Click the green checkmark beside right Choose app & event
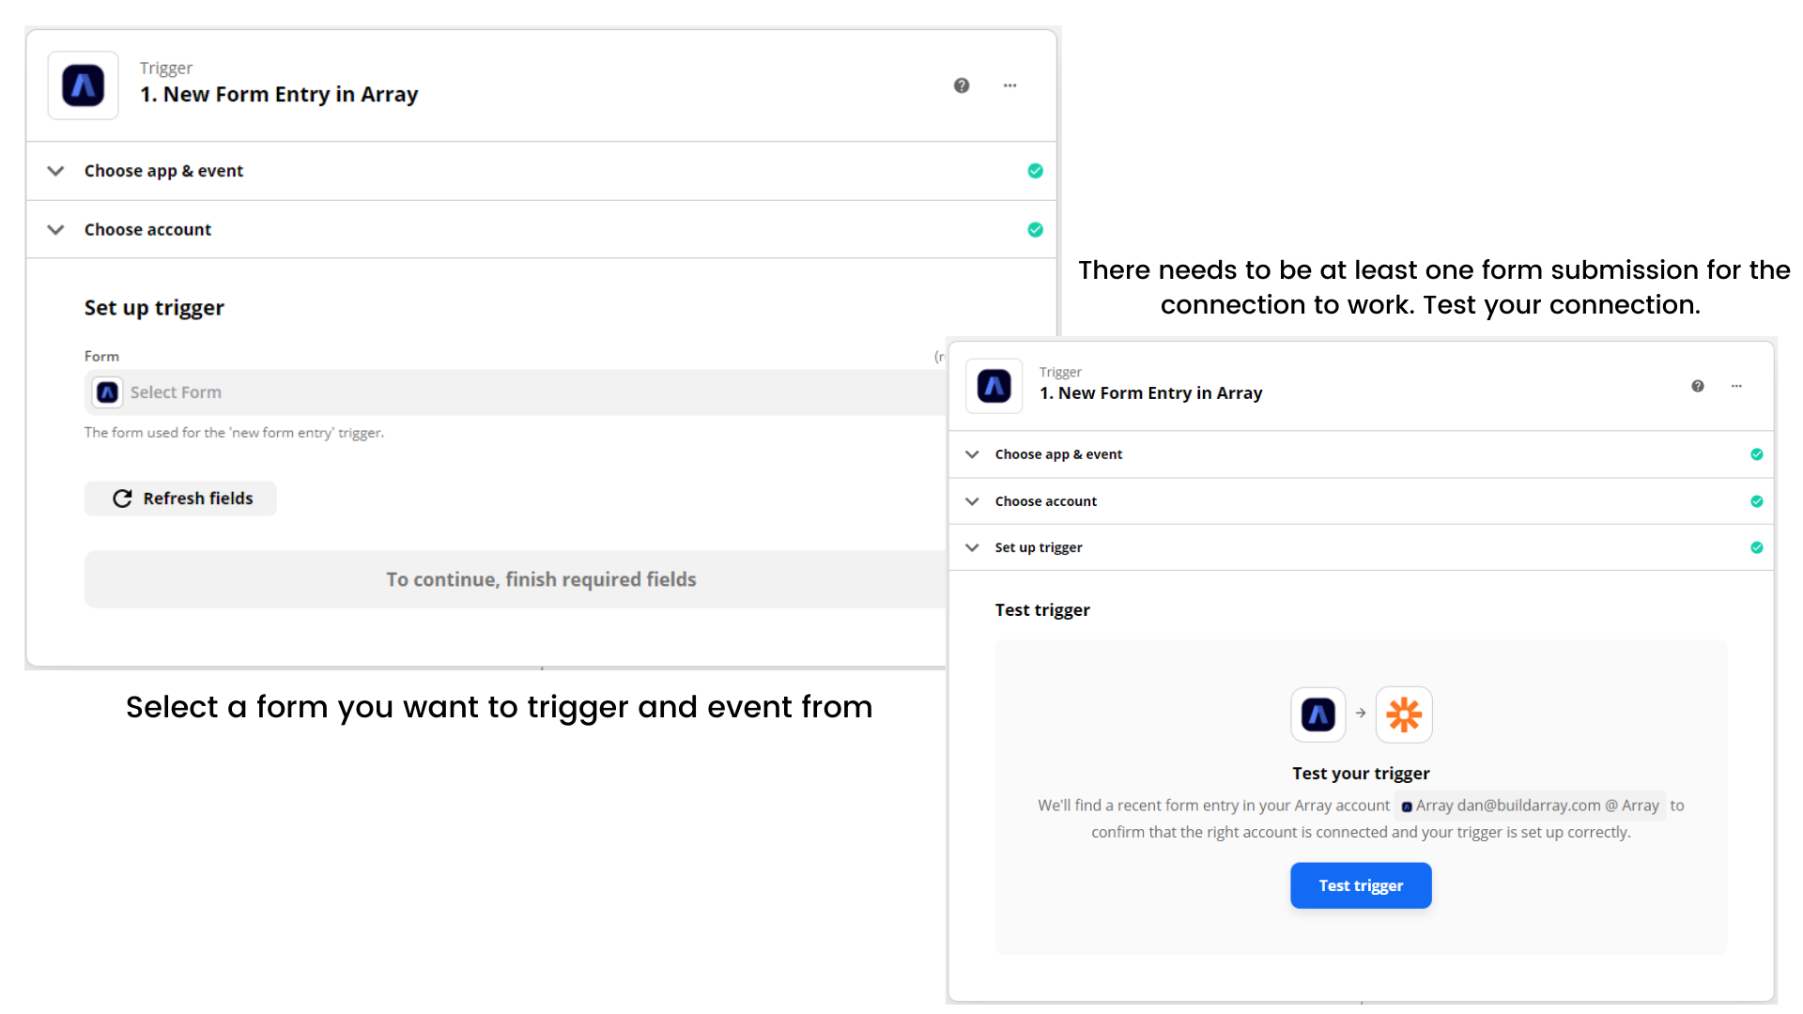 (x=1756, y=454)
